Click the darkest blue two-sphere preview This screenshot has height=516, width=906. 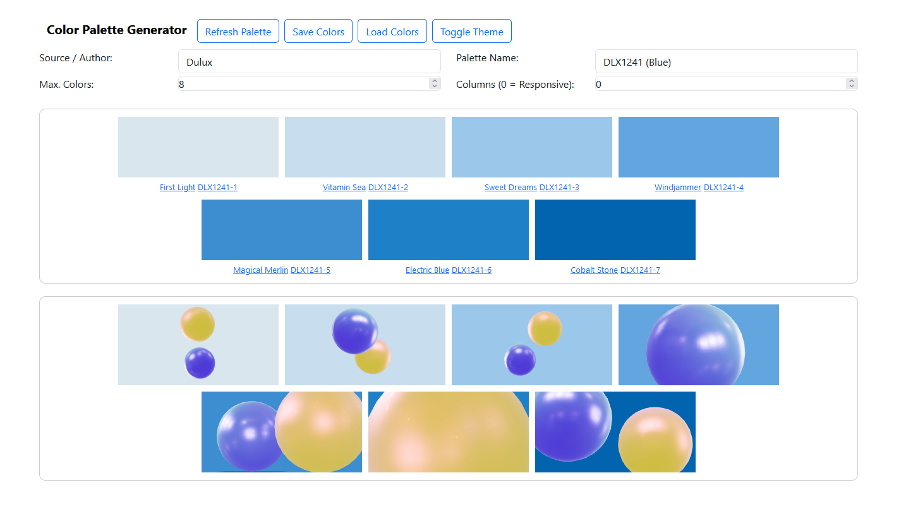point(615,432)
